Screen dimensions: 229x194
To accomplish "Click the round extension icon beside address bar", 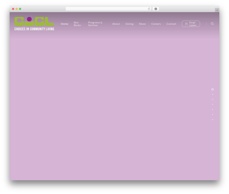I will pos(156,9).
